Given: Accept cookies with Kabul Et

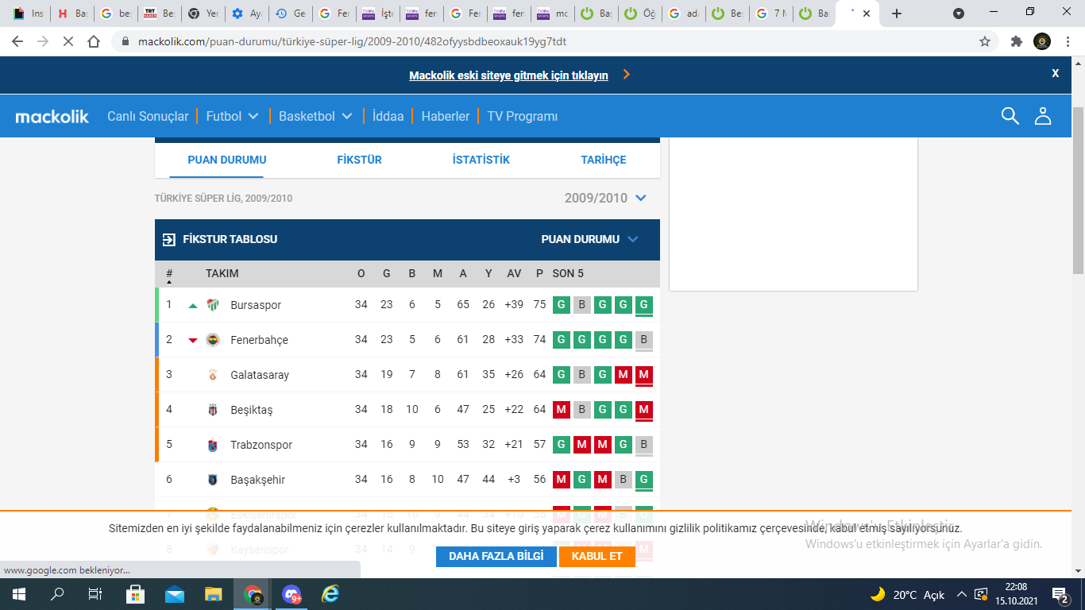Looking at the screenshot, I should tap(597, 556).
